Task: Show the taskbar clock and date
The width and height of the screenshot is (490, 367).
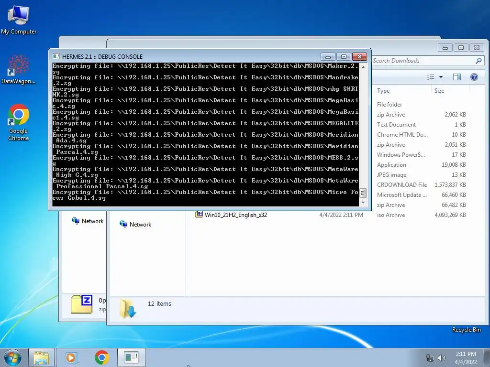Action: [466, 358]
